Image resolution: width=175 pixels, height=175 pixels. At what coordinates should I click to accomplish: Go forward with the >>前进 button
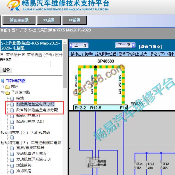(74, 20)
